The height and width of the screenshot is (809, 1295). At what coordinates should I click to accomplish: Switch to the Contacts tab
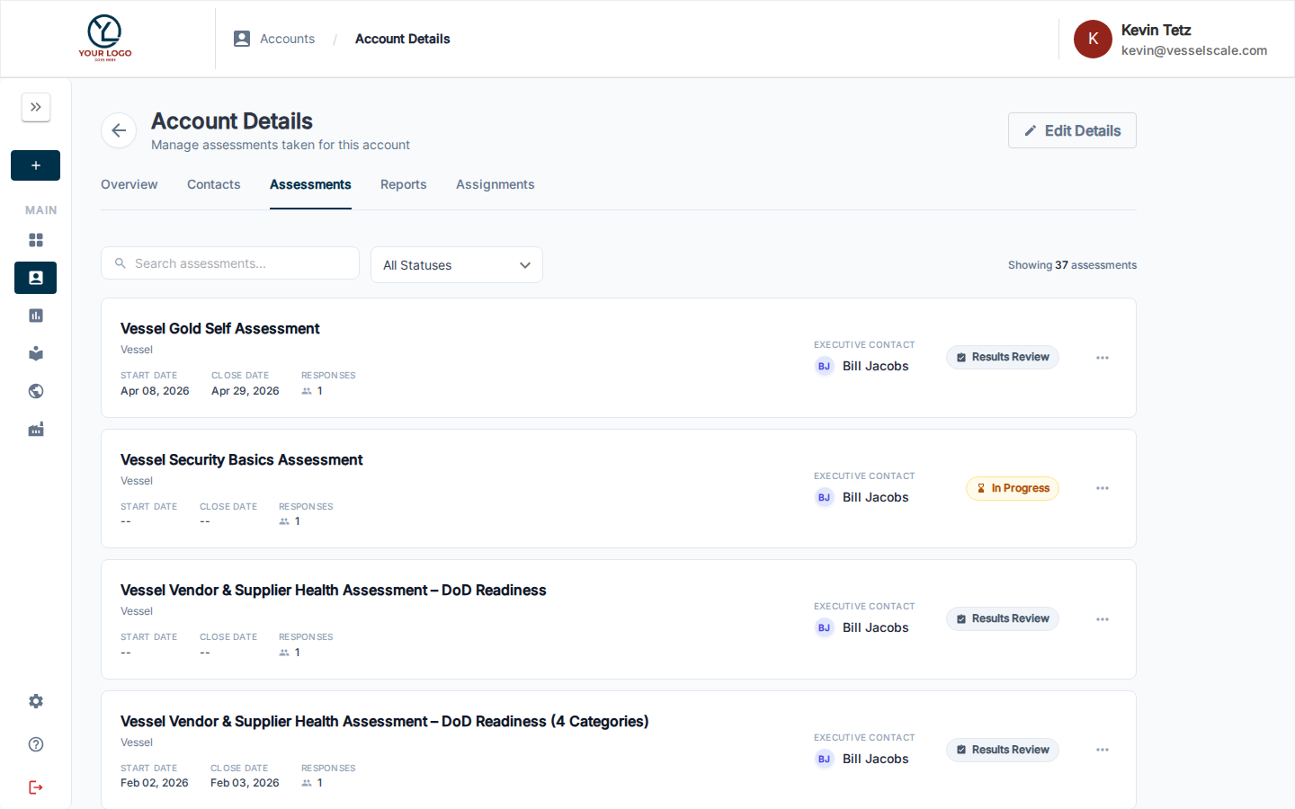click(214, 184)
